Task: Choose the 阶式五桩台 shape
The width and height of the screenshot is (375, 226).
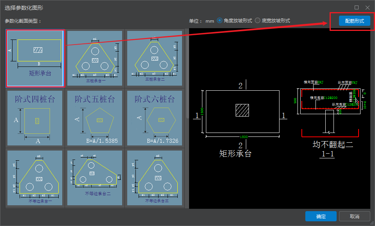Action: (95, 118)
